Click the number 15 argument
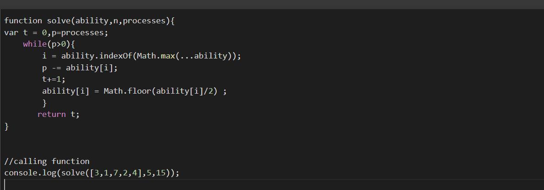The height and width of the screenshot is (190, 544). [161, 173]
